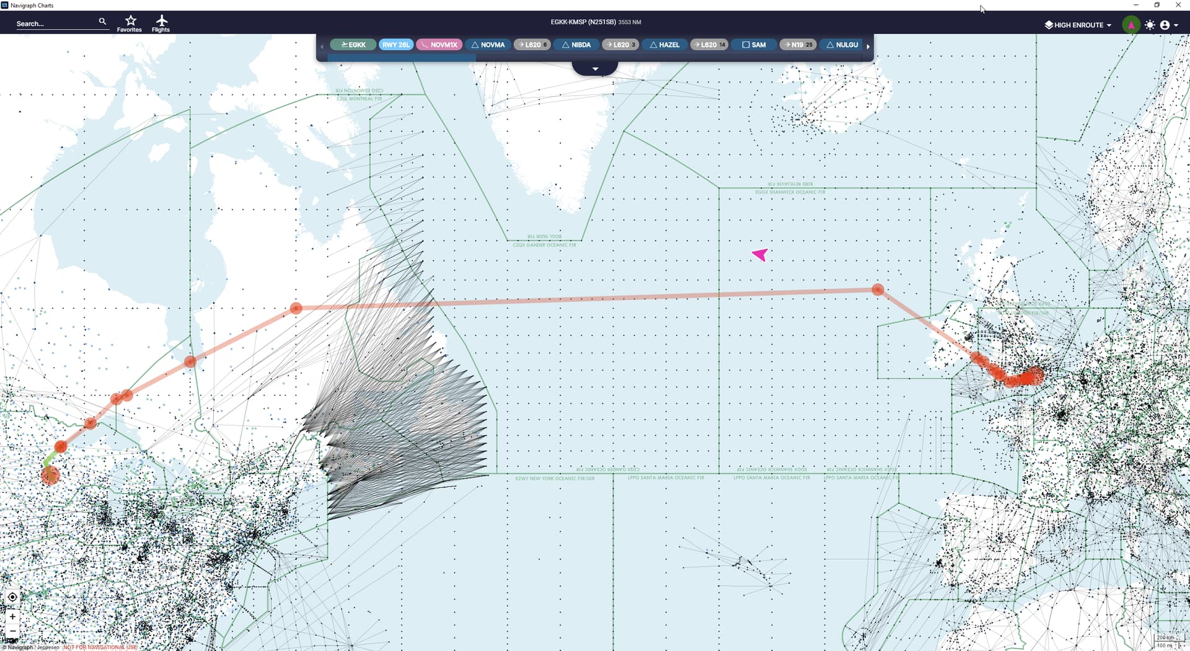Open the user account menu
Image resolution: width=1190 pixels, height=651 pixels.
pyautogui.click(x=1168, y=25)
